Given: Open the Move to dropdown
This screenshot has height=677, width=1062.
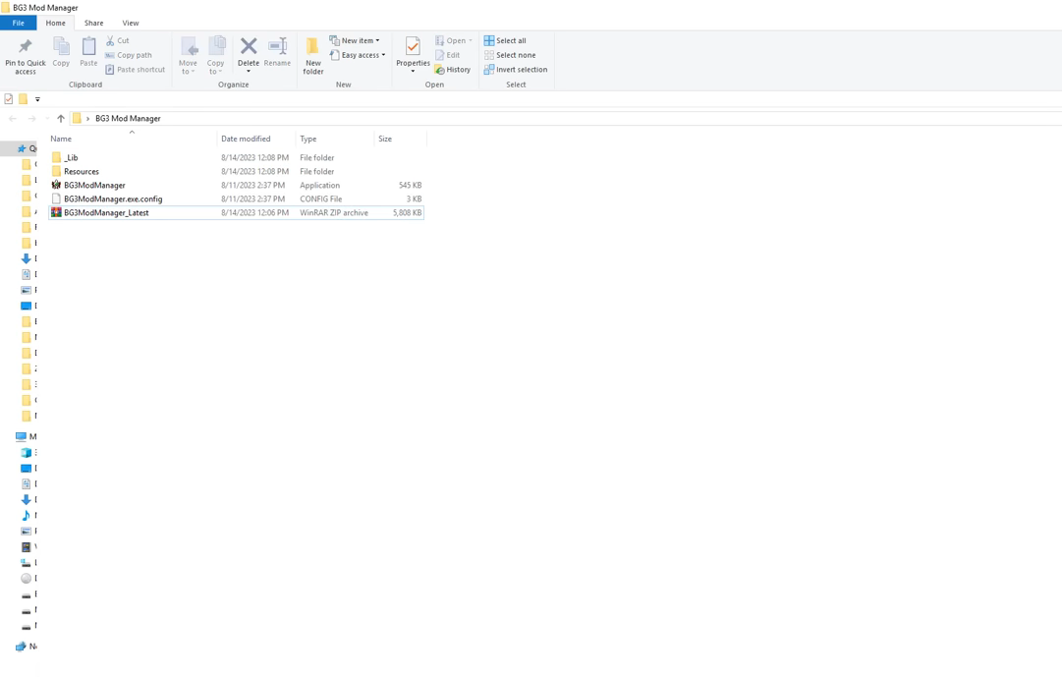Looking at the screenshot, I should click(x=188, y=55).
